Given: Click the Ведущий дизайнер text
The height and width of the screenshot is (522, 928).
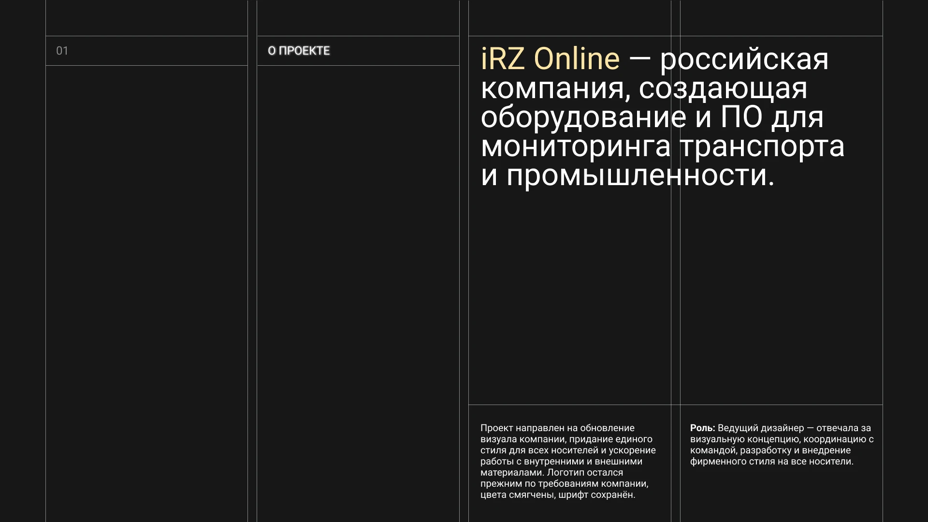Looking at the screenshot, I should click(761, 428).
